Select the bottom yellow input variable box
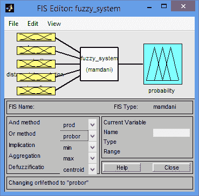 click(36, 91)
